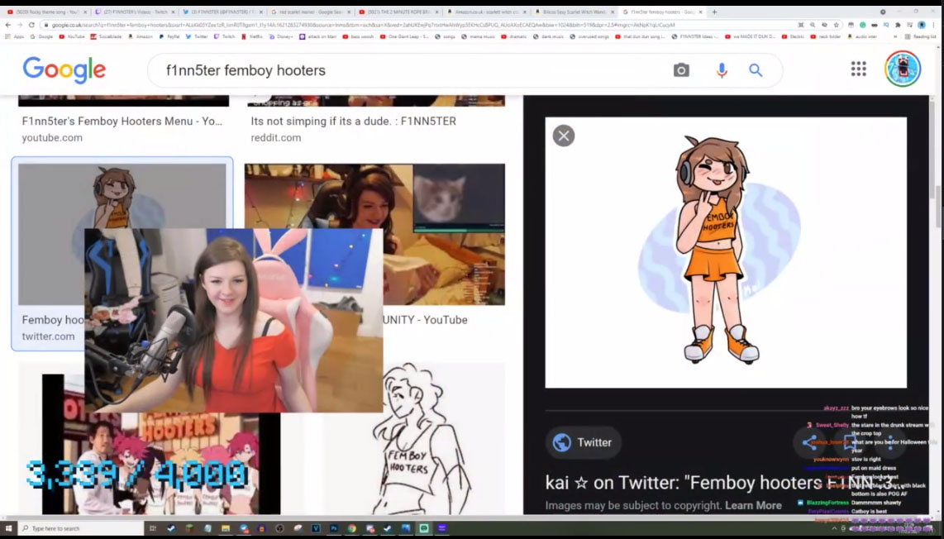Switch to the red scarlet Google Search tab
944x539 pixels.
coord(311,12)
